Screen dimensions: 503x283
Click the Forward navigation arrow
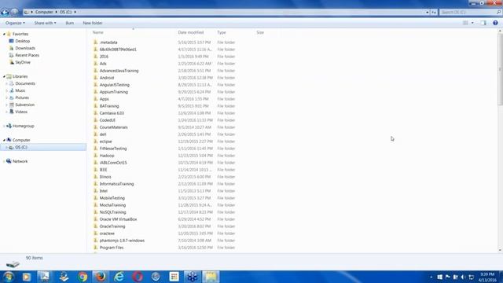[14, 13]
